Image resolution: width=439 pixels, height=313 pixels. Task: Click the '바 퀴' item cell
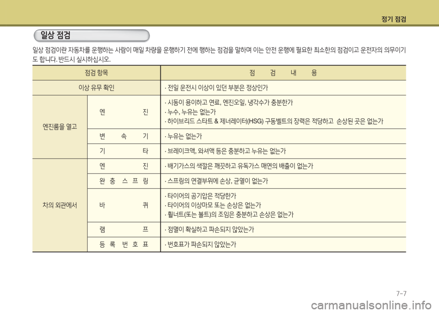[124, 205]
